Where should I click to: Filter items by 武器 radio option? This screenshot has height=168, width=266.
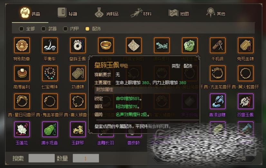43,29
